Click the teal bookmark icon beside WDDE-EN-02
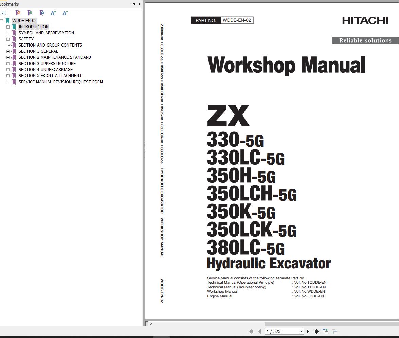This screenshot has height=338, width=399. pos(7,21)
